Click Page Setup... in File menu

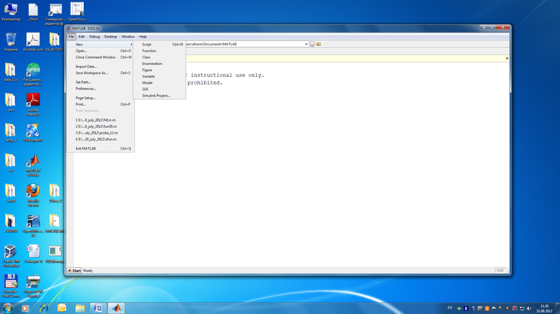pyautogui.click(x=100, y=98)
